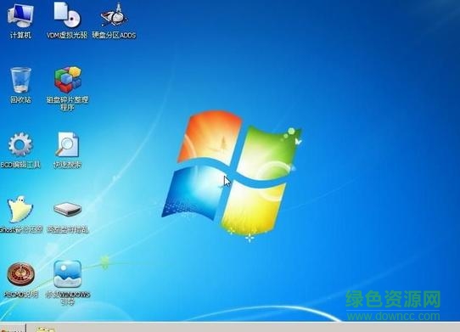Click the www.downcc.com watermark link

(394, 316)
